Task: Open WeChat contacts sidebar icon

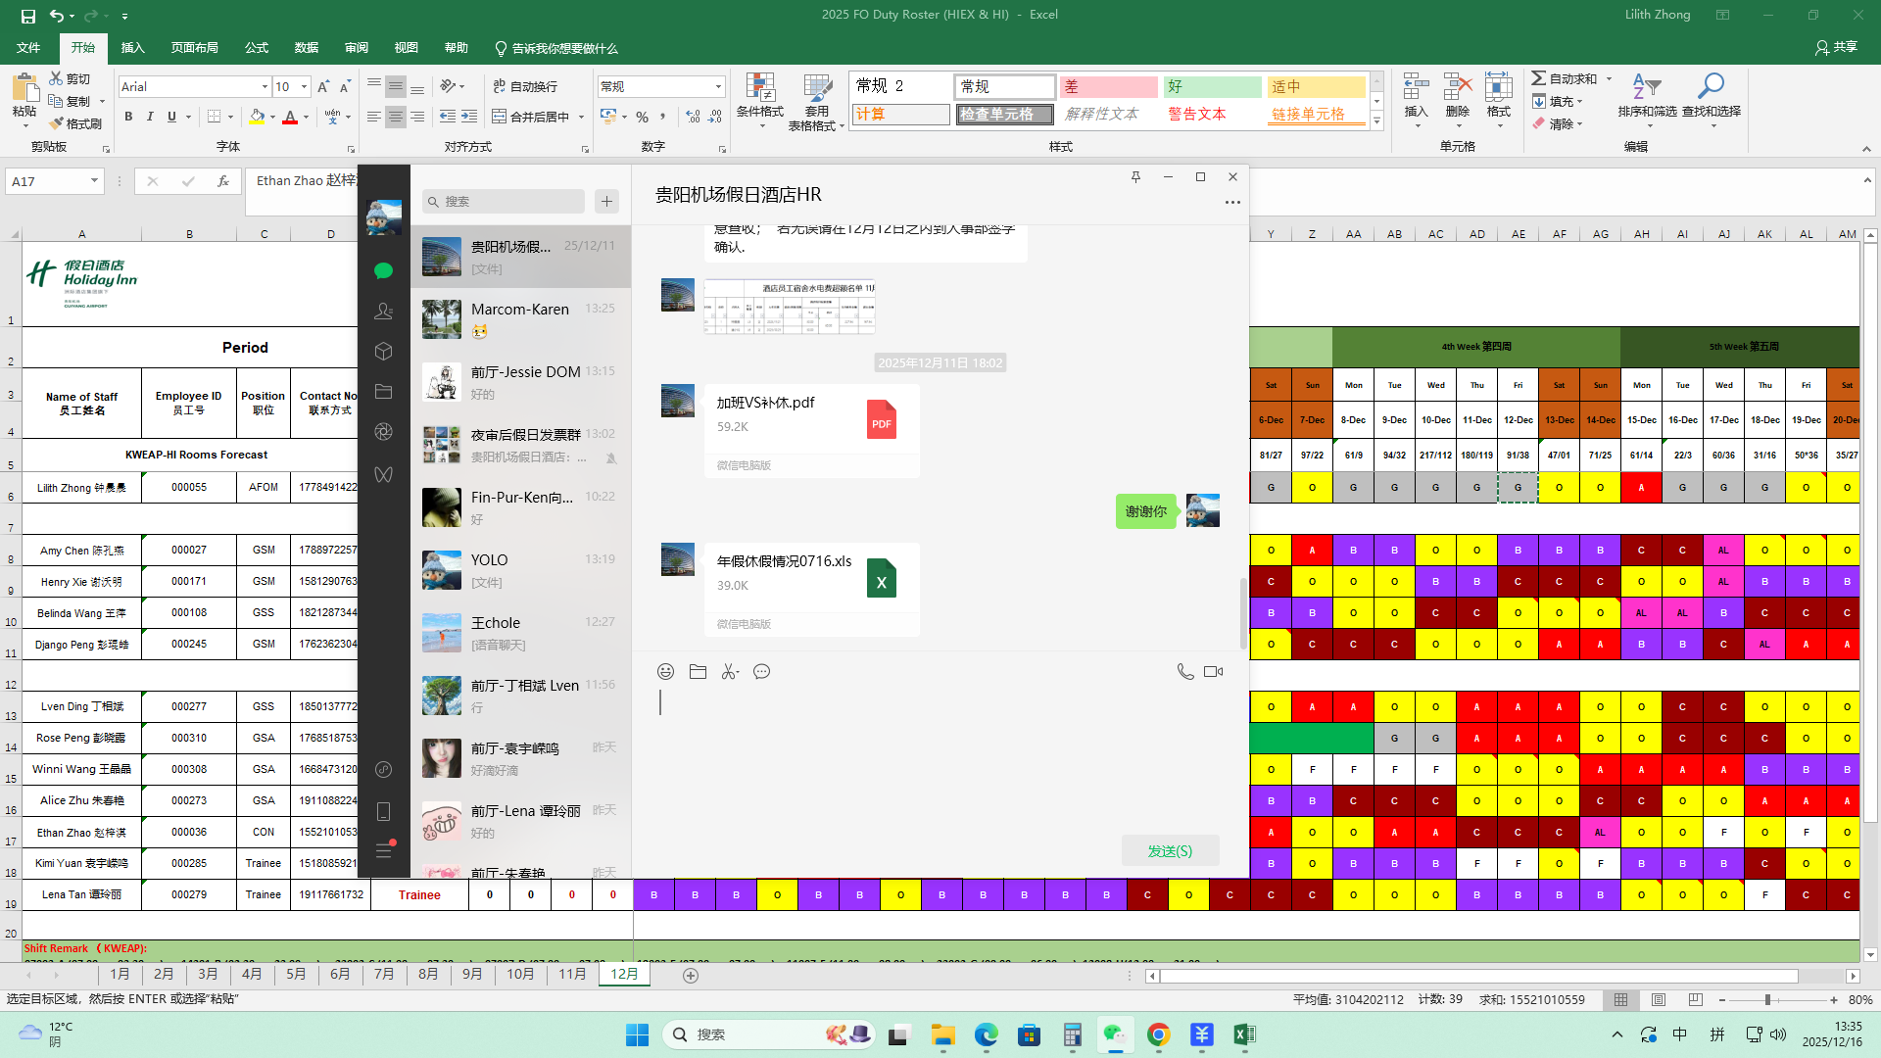Action: (383, 312)
